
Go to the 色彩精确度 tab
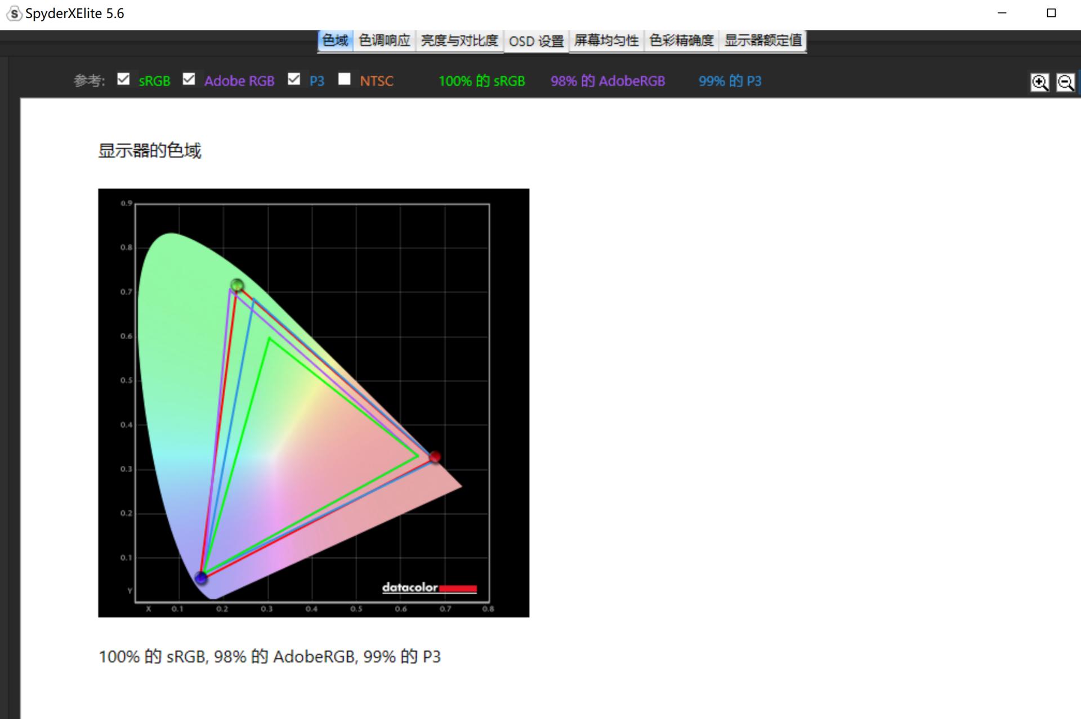pyautogui.click(x=681, y=41)
